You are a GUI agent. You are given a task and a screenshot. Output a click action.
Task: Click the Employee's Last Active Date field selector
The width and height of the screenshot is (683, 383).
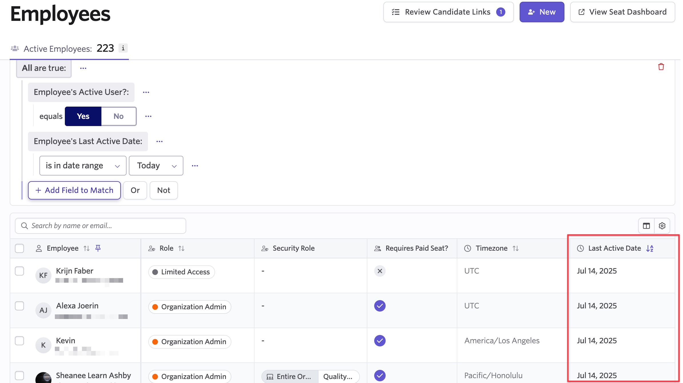(88, 141)
